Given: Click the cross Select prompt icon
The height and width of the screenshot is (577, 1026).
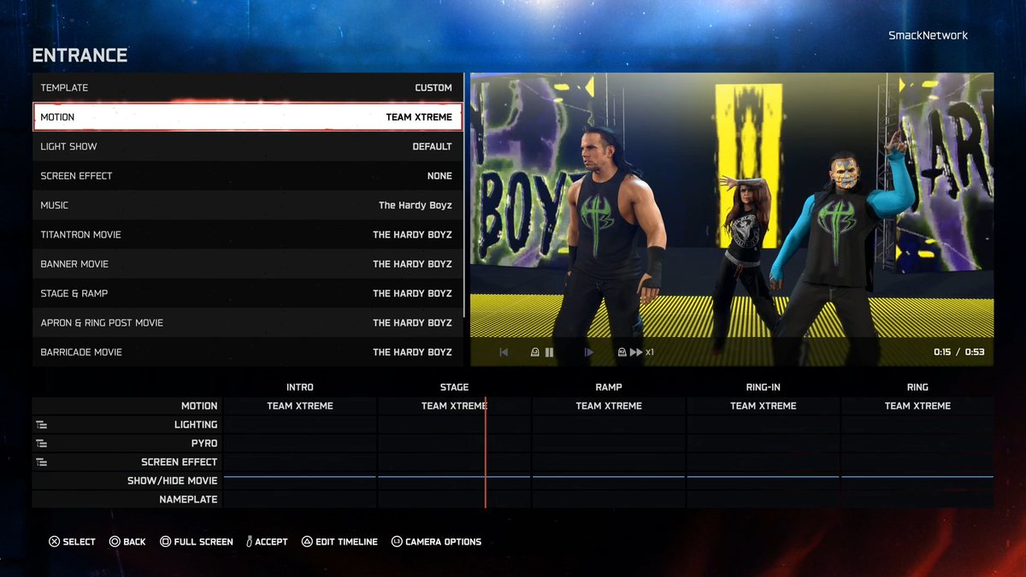Looking at the screenshot, I should (x=54, y=542).
